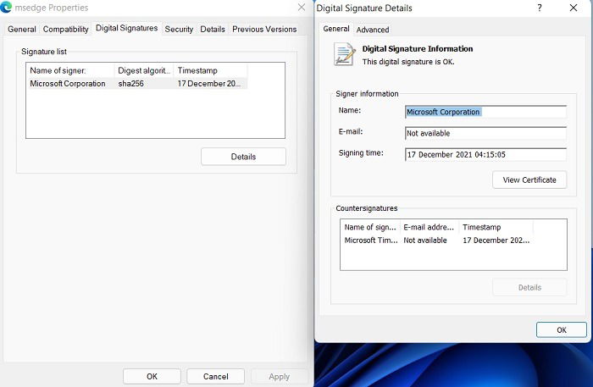This screenshot has width=593, height=387.
Task: Click the View Certificate button
Action: 529,180
